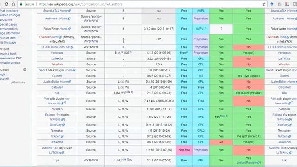Click red 'No' cell in TeXworks row
The height and width of the screenshot is (167, 297).
pos(221,142)
